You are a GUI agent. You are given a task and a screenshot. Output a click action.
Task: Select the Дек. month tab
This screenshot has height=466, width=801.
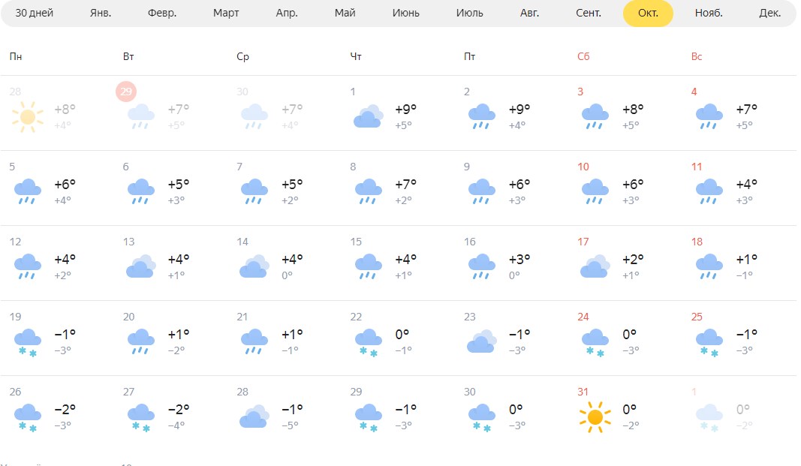tap(769, 14)
